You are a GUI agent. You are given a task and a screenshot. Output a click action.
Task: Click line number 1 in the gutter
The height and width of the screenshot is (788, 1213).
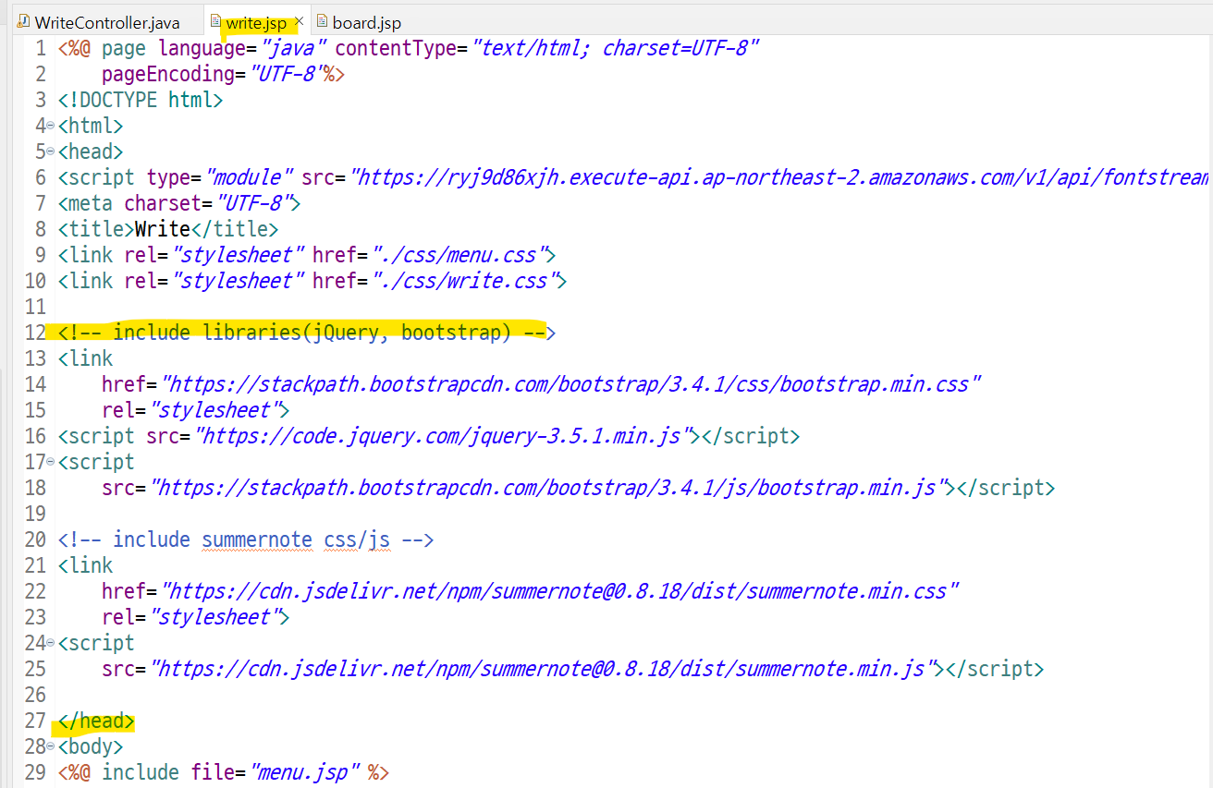click(x=40, y=48)
